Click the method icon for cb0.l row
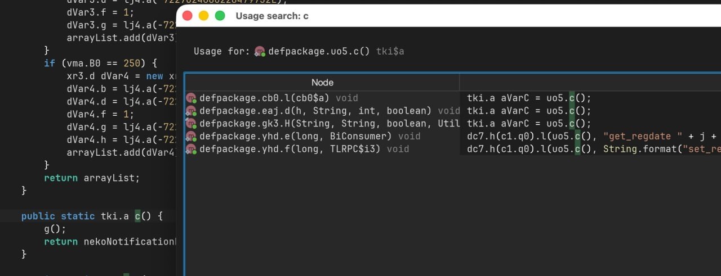The width and height of the screenshot is (721, 276). pyautogui.click(x=191, y=98)
